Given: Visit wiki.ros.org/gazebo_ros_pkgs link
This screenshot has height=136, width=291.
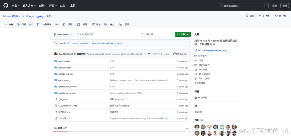Looking at the screenshot, I should pyautogui.click(x=212, y=50).
